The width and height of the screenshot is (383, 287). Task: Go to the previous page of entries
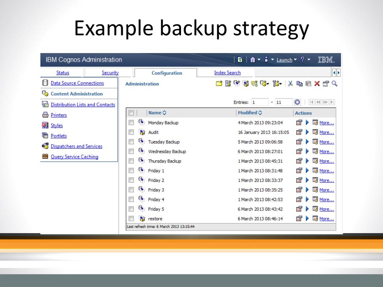[x=318, y=102]
